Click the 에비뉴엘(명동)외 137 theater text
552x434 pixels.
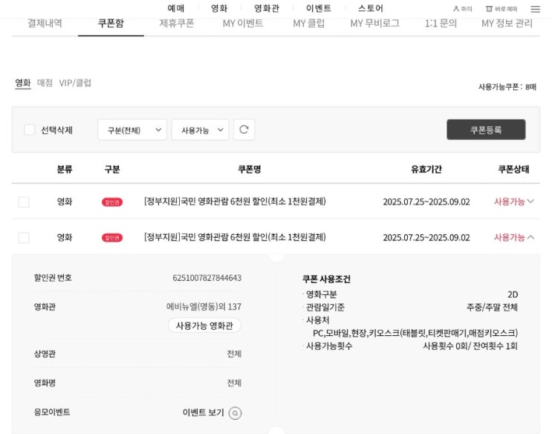tap(204, 307)
